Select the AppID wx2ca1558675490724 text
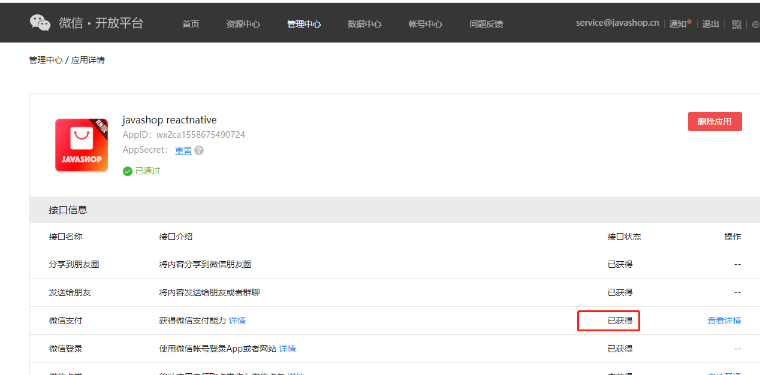760x375 pixels. [201, 135]
